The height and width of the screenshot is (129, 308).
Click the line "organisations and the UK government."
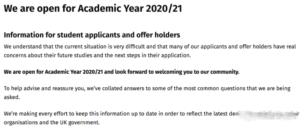52,123
